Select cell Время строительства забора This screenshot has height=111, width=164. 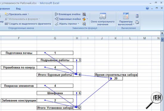pos(116,75)
